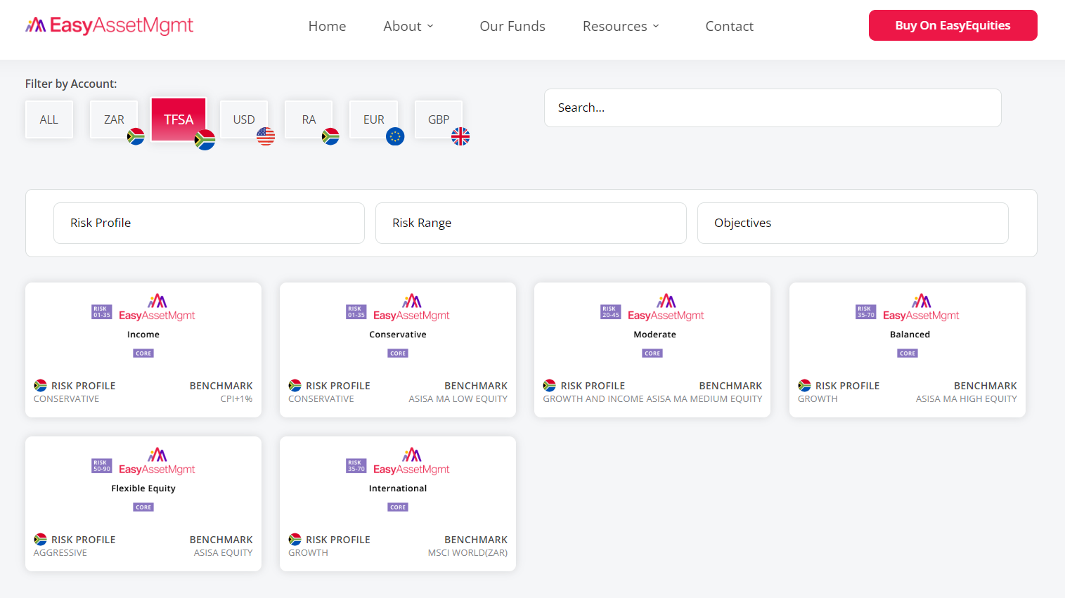This screenshot has width=1065, height=598.
Task: Expand the About menu
Action: (408, 26)
